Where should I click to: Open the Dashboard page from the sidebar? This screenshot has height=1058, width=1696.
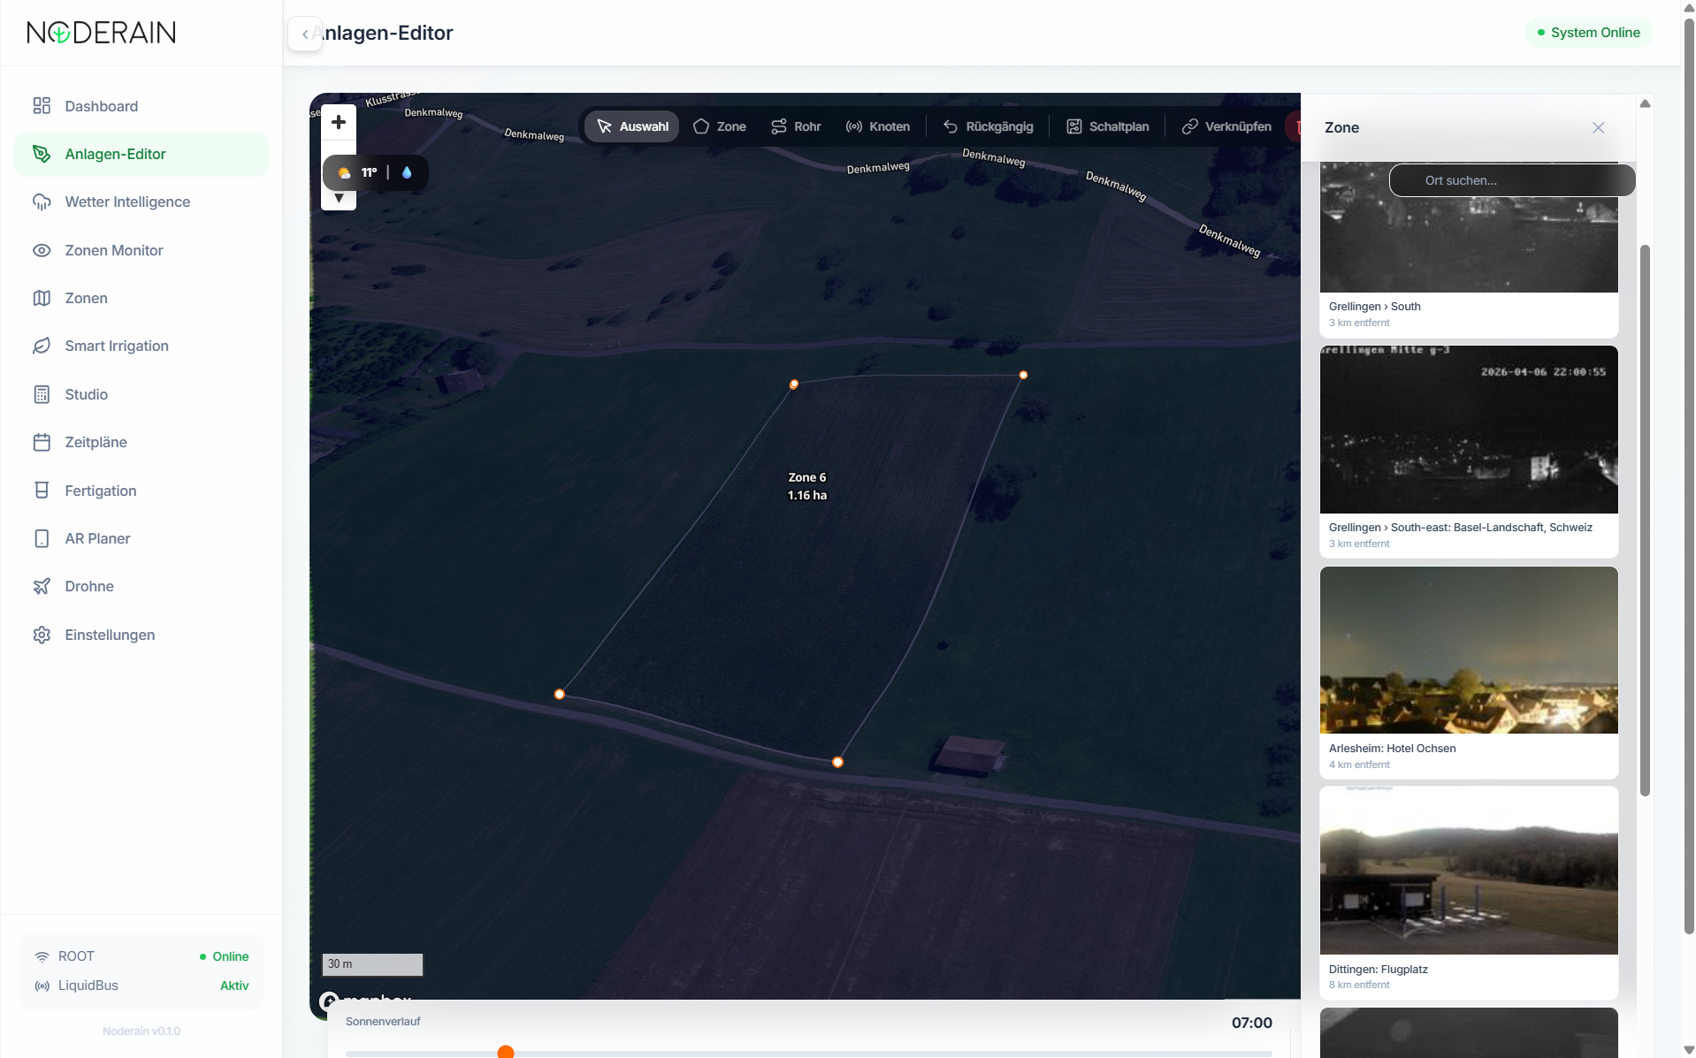pos(141,106)
